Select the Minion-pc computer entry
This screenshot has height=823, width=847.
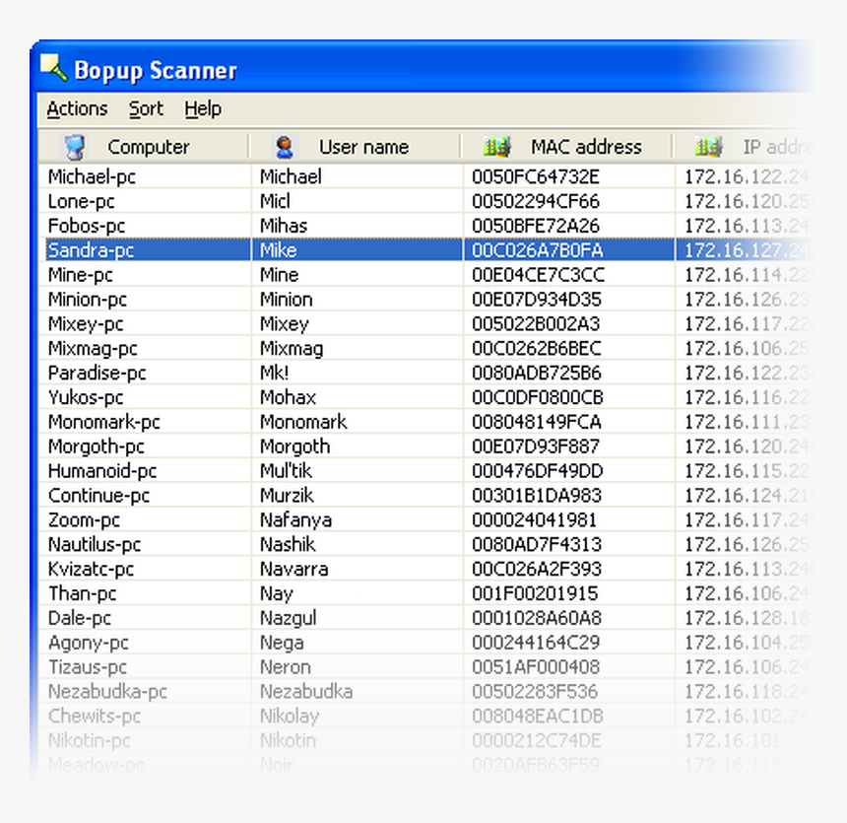tap(88, 300)
